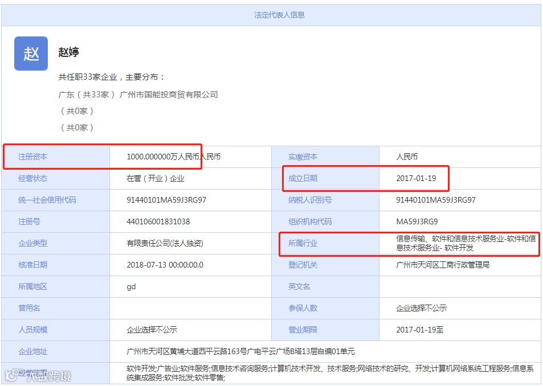
Task: Click the 营业期限 label
Action: [x=303, y=330]
